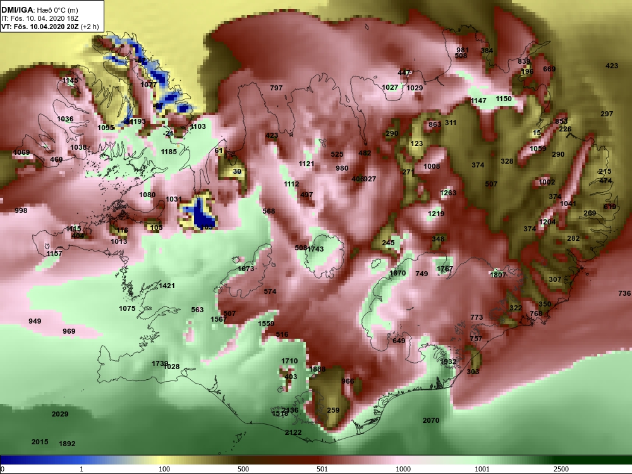This screenshot has width=632, height=474.
Task: Click the map value '1421'
Action: (167, 286)
